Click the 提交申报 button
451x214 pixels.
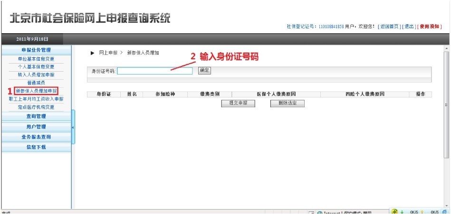238,103
